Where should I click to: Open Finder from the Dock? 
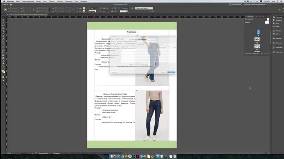(110, 156)
